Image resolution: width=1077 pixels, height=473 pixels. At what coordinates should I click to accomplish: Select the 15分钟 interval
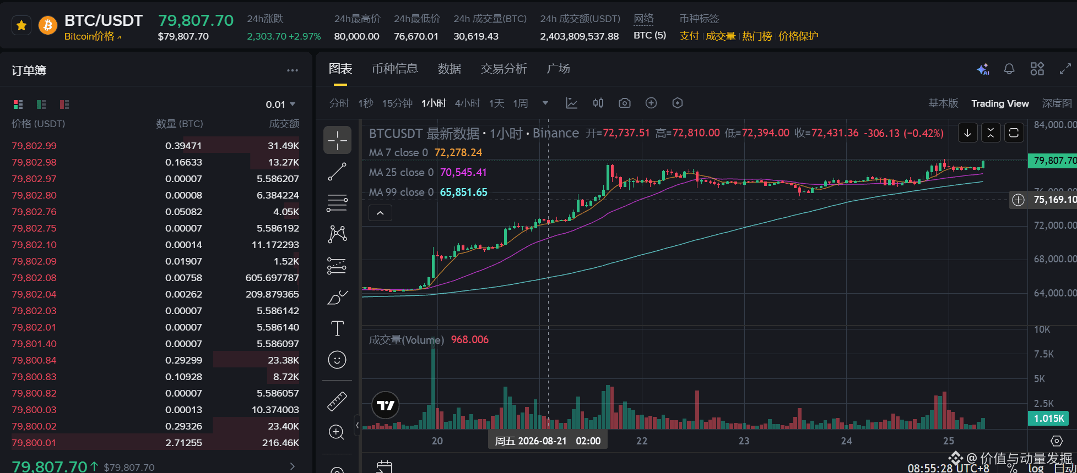pyautogui.click(x=397, y=103)
